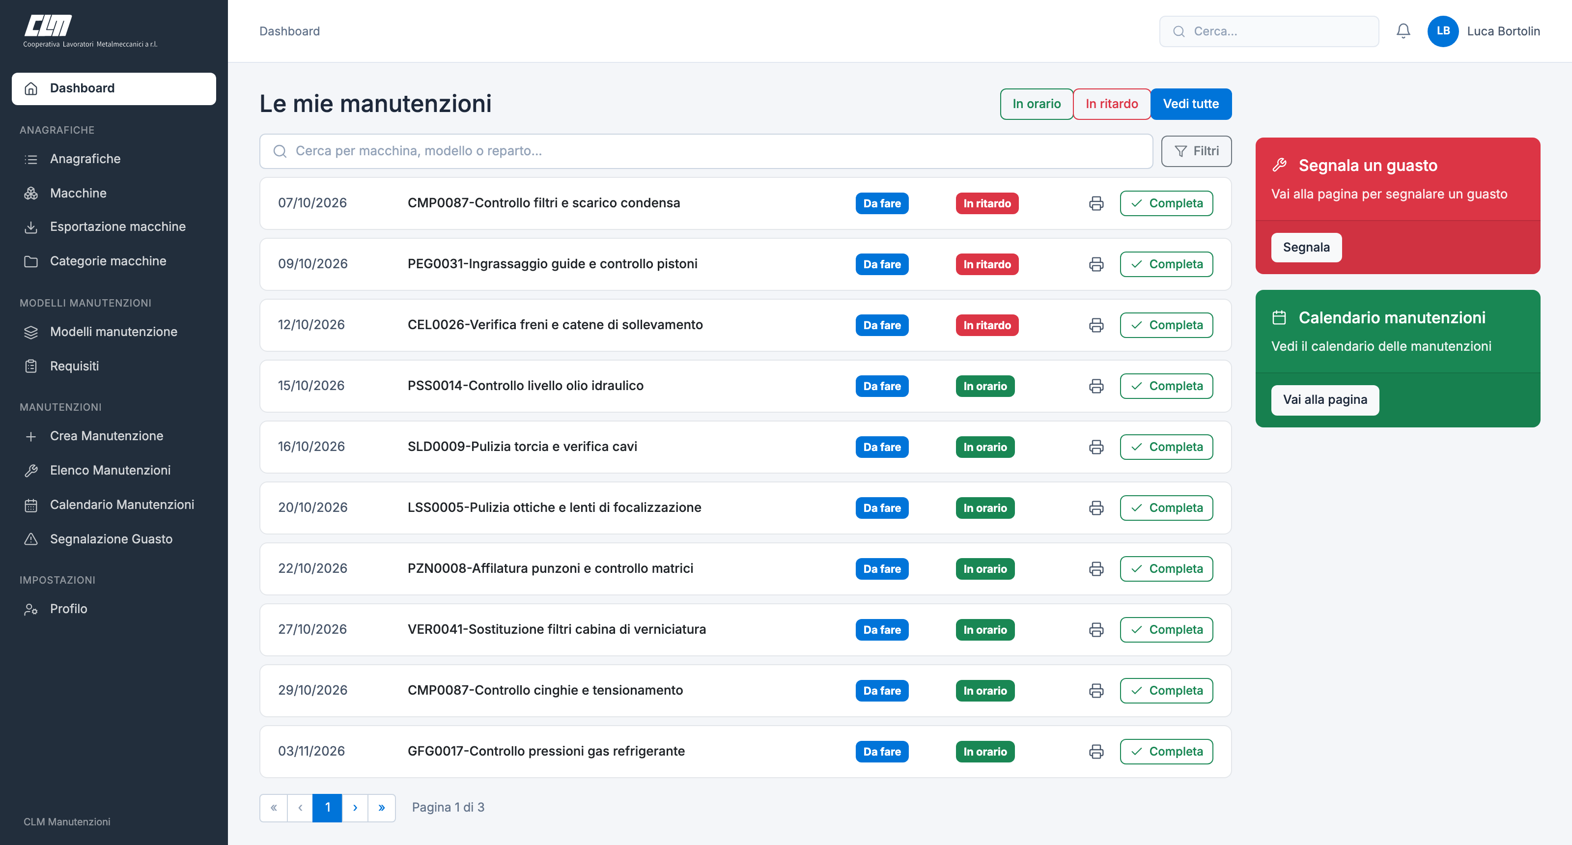The height and width of the screenshot is (845, 1572).
Task: Print the GFG0017 gas refrigerante maintenance
Action: tap(1096, 752)
